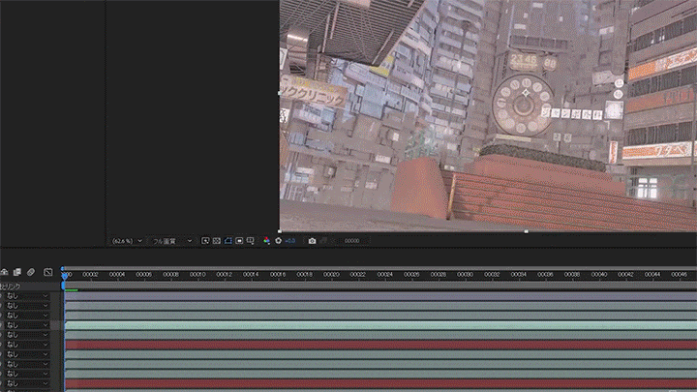Screen dimensions: 697x392
Task: Open grid and guide options
Action: [x=251, y=240]
